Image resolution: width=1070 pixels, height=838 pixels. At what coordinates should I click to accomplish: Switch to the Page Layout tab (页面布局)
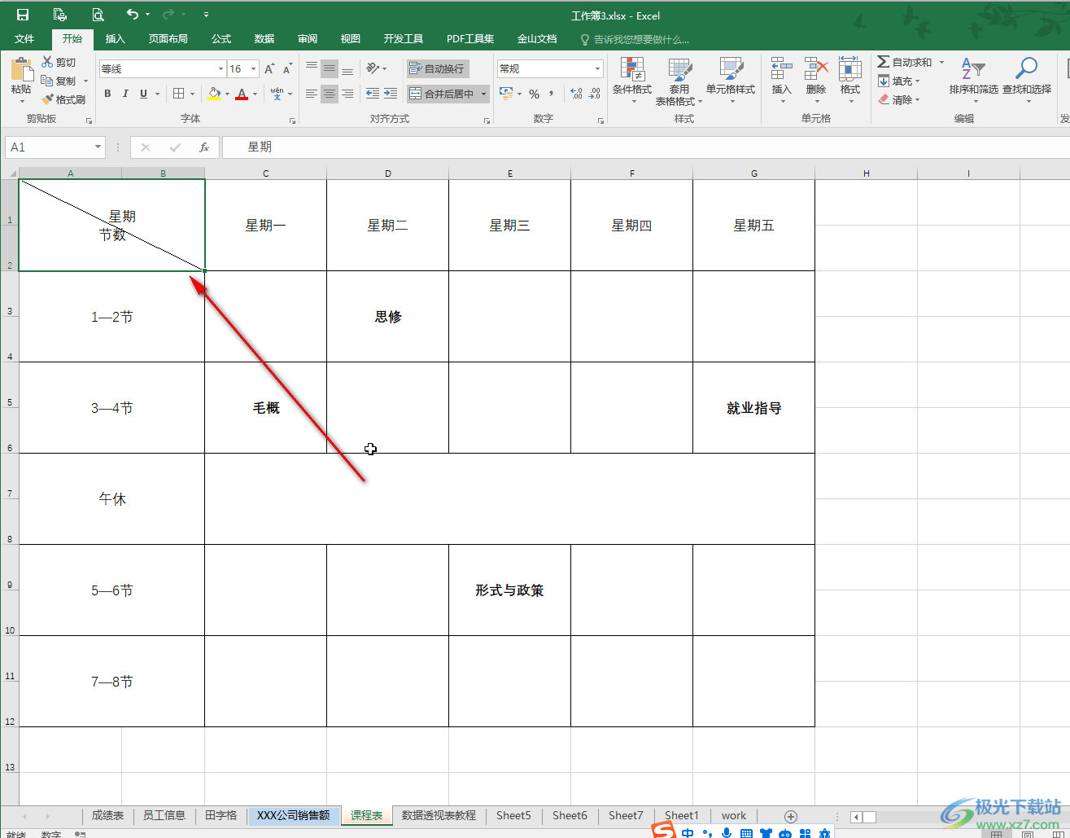168,38
